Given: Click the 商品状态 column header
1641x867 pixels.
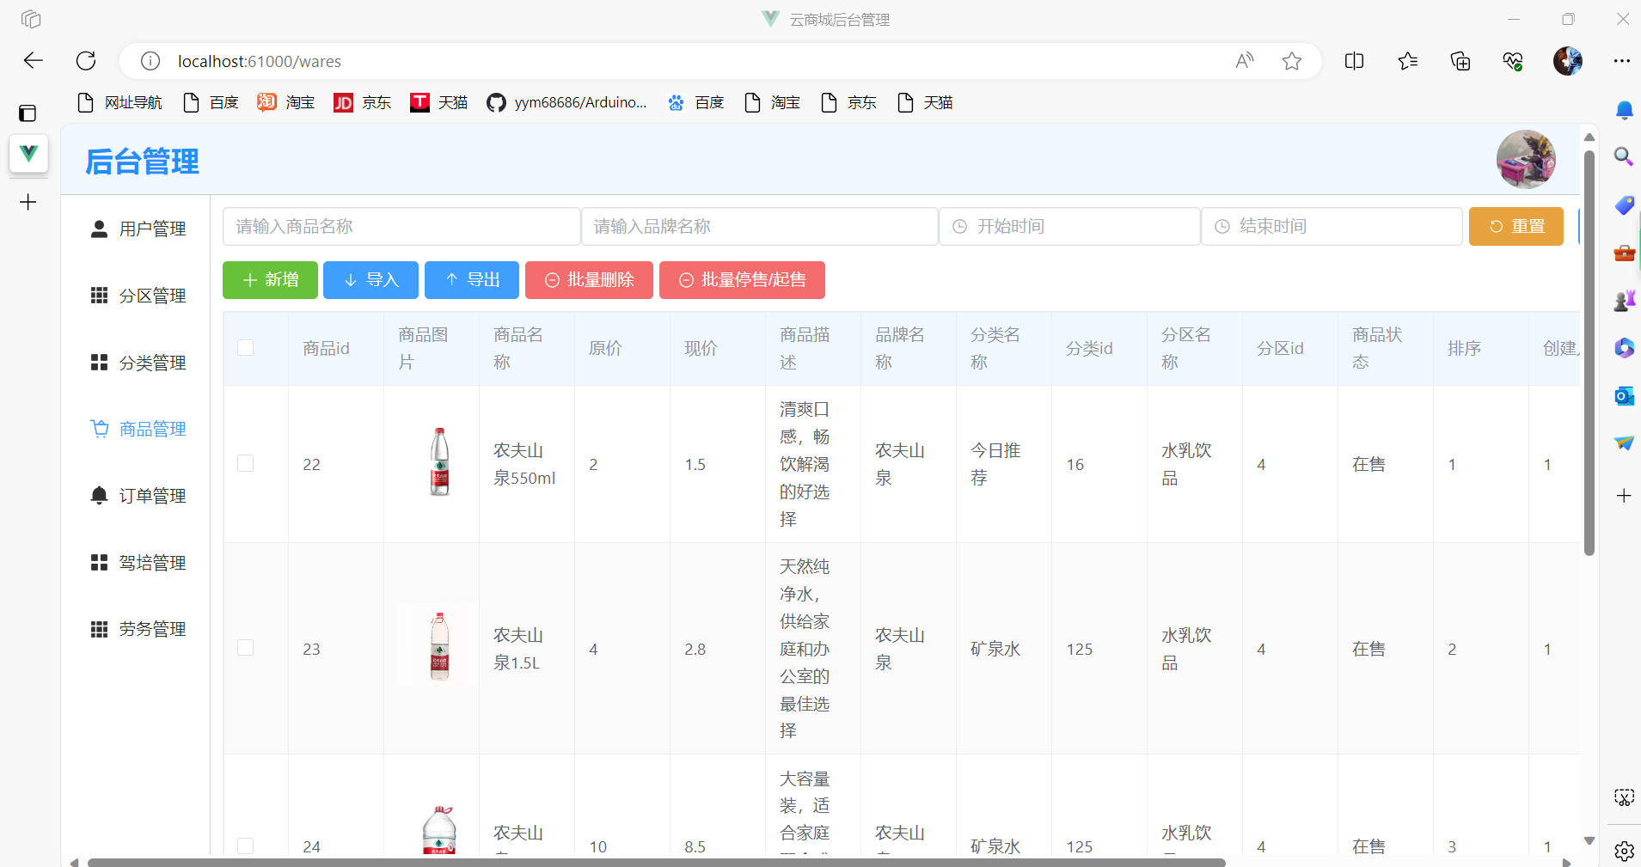Looking at the screenshot, I should 1385,348.
